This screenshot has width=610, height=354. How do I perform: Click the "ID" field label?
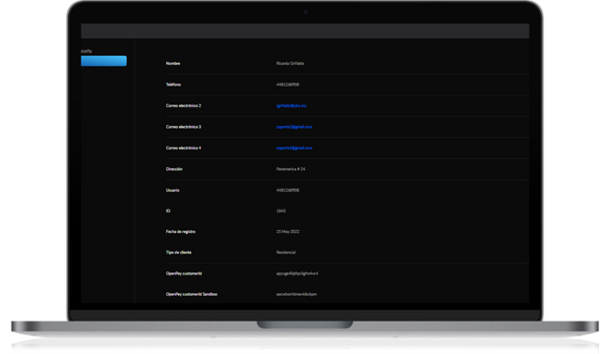[168, 210]
